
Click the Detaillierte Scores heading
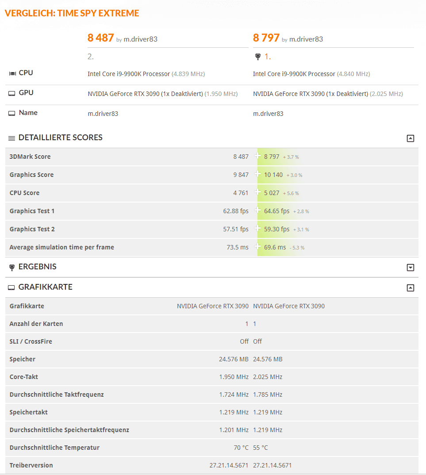(61, 138)
